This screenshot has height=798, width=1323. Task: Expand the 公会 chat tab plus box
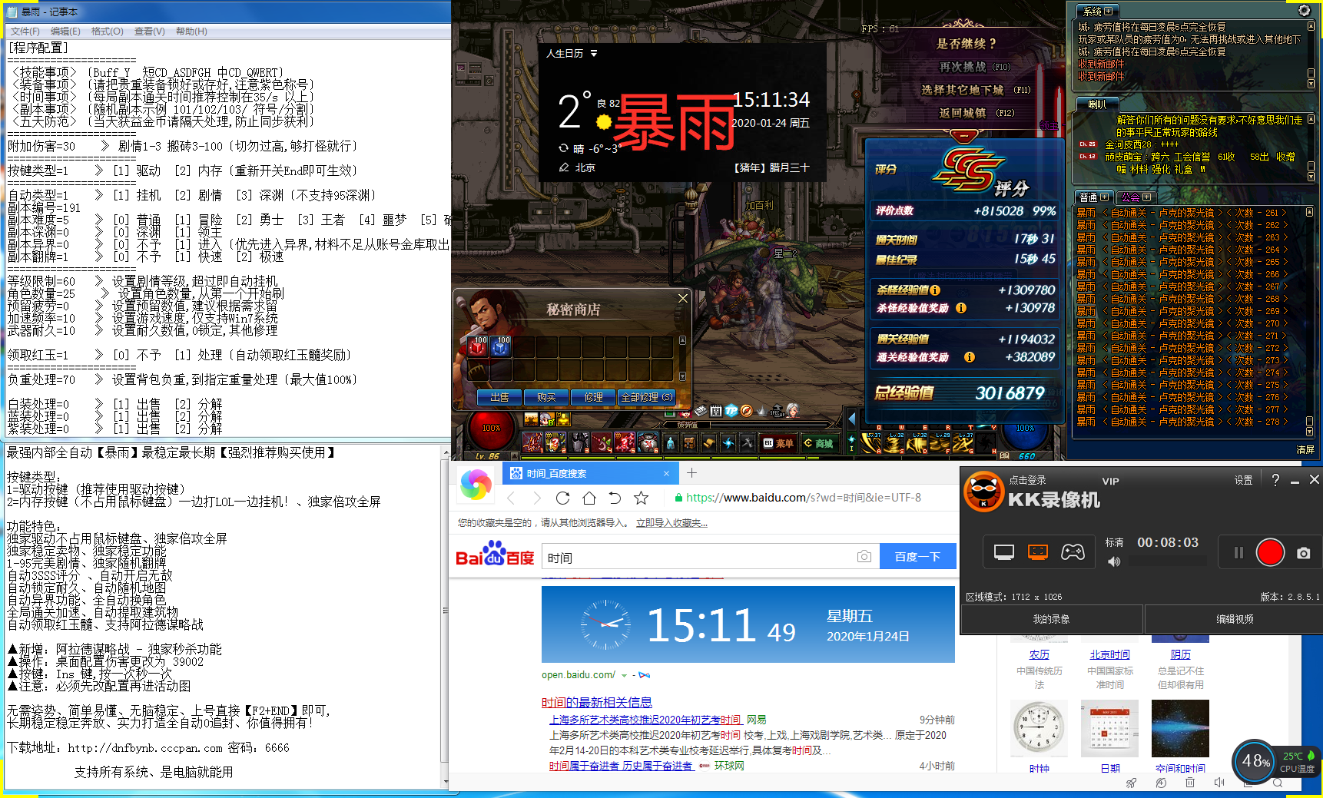(x=1146, y=197)
